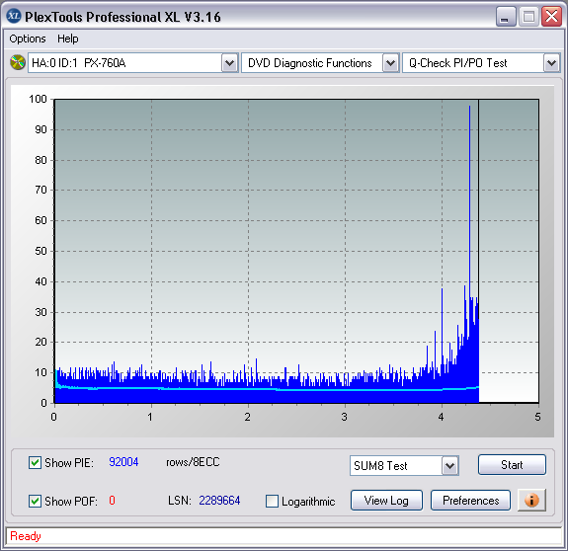Screen dimensions: 568x551
Task: Click the Start button
Action: coord(512,464)
